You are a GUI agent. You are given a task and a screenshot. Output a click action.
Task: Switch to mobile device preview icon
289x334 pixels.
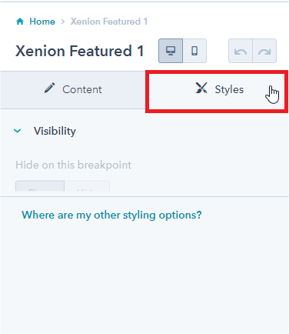tap(194, 51)
